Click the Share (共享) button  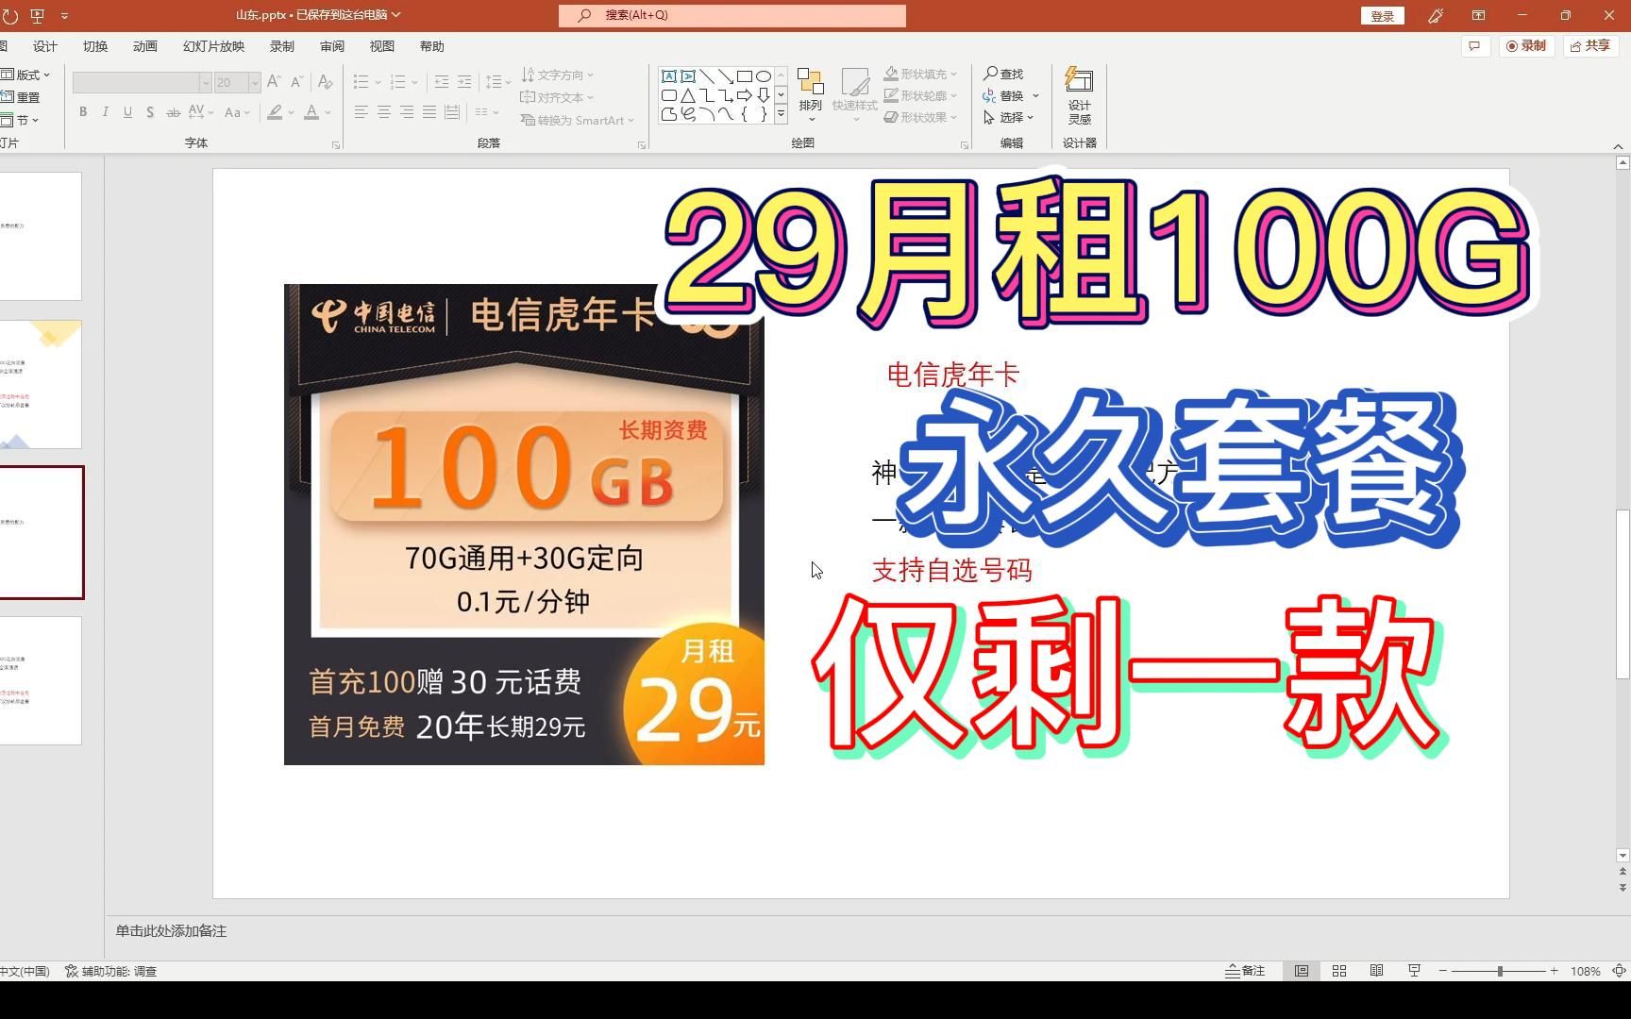click(1590, 46)
